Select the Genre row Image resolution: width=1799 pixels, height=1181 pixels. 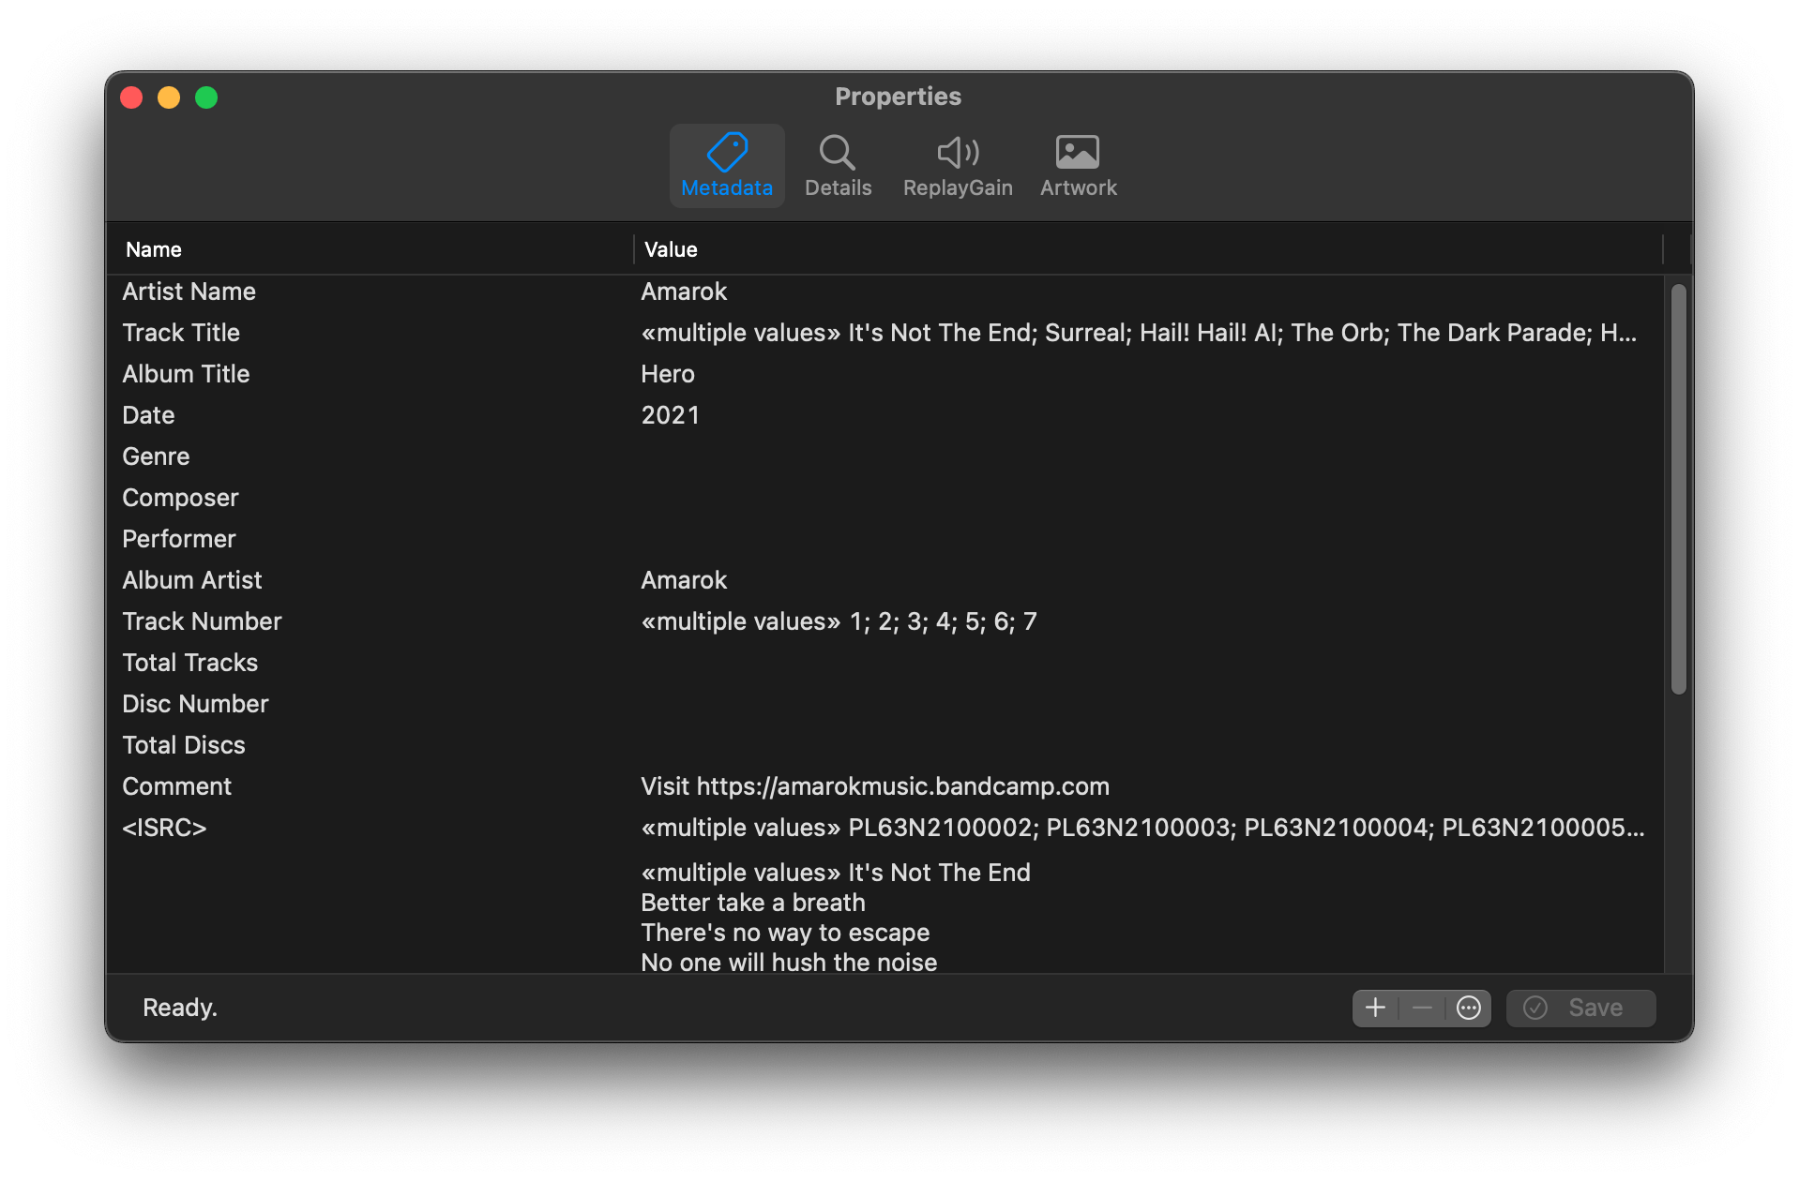[884, 456]
